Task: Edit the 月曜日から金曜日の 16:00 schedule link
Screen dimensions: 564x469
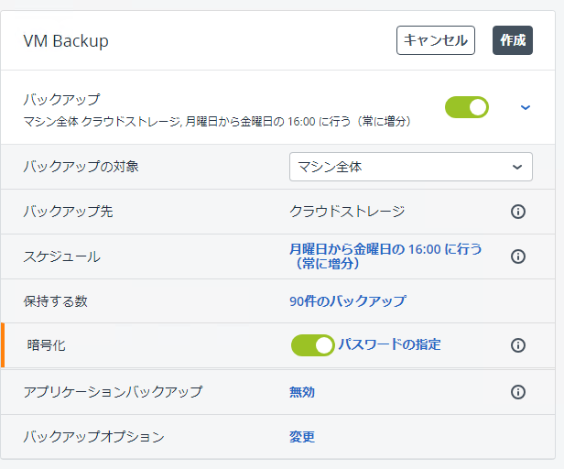Action: click(385, 256)
